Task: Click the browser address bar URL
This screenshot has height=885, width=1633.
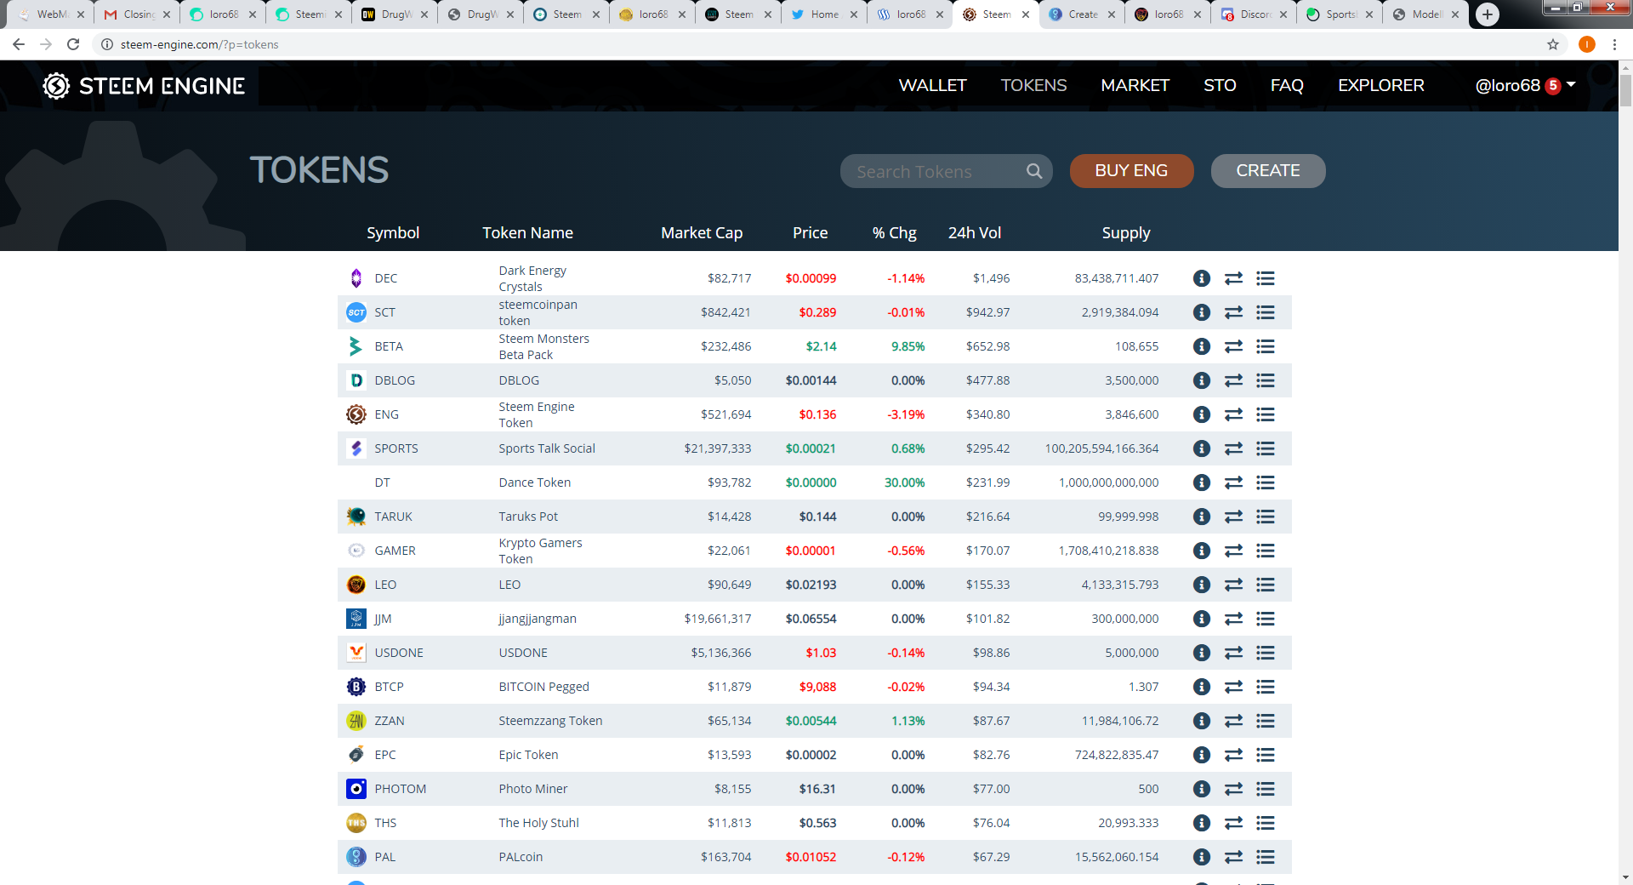Action: pos(200,44)
